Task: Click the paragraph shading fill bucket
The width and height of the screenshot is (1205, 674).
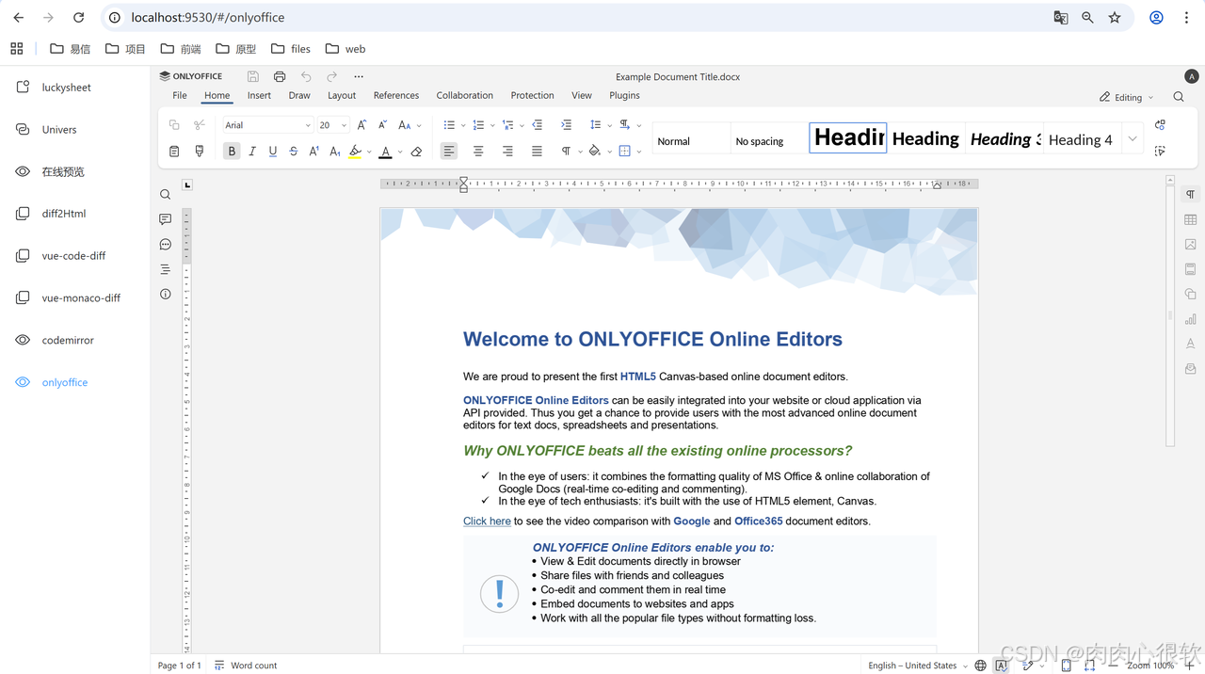Action: (594, 151)
